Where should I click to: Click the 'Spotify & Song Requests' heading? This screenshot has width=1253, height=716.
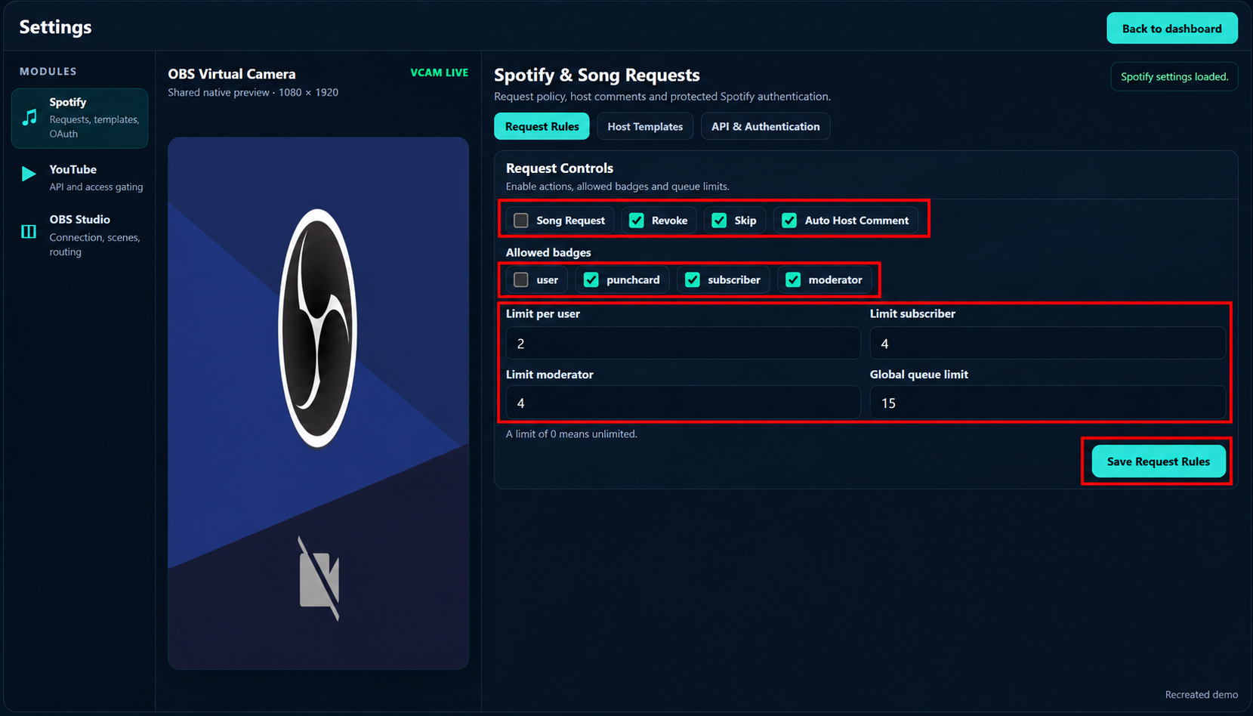[x=597, y=75]
